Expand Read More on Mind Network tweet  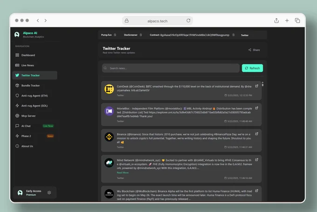(123, 172)
